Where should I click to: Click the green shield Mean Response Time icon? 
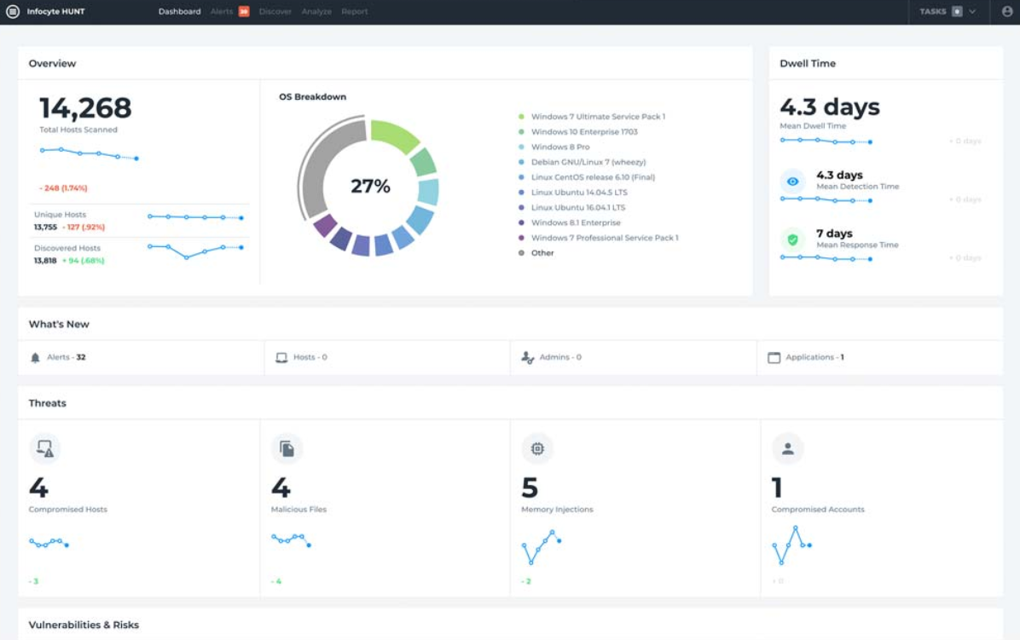[792, 239]
